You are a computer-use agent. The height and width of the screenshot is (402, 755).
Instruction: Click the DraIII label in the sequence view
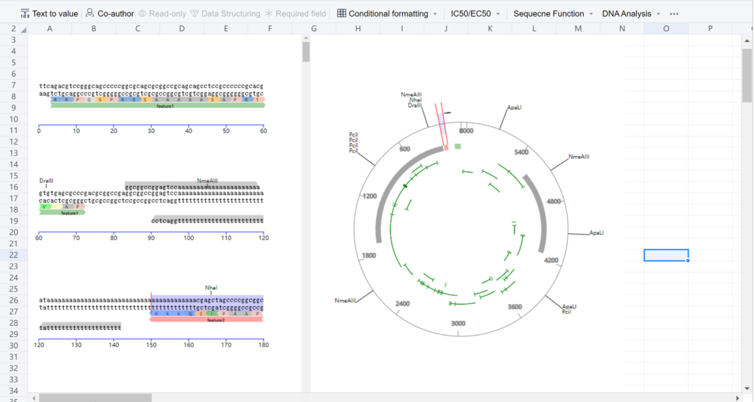tap(46, 181)
